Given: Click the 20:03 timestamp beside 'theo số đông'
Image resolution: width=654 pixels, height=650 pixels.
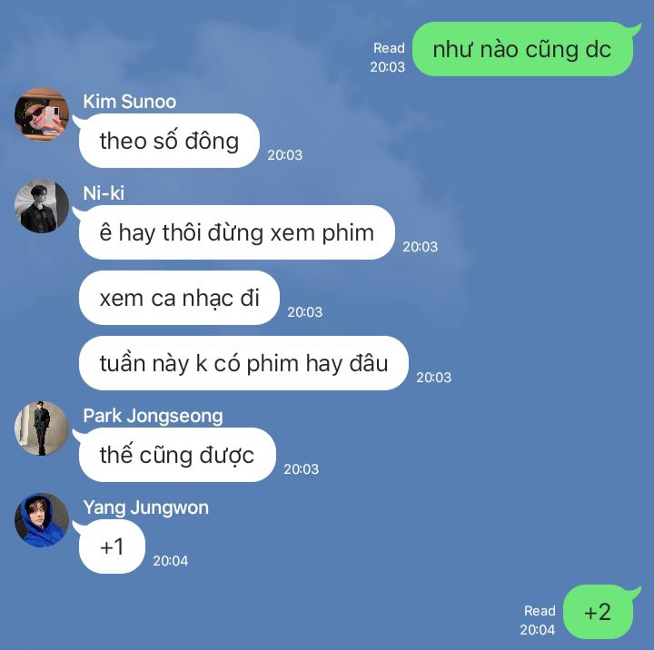Looking at the screenshot, I should pyautogui.click(x=285, y=155).
